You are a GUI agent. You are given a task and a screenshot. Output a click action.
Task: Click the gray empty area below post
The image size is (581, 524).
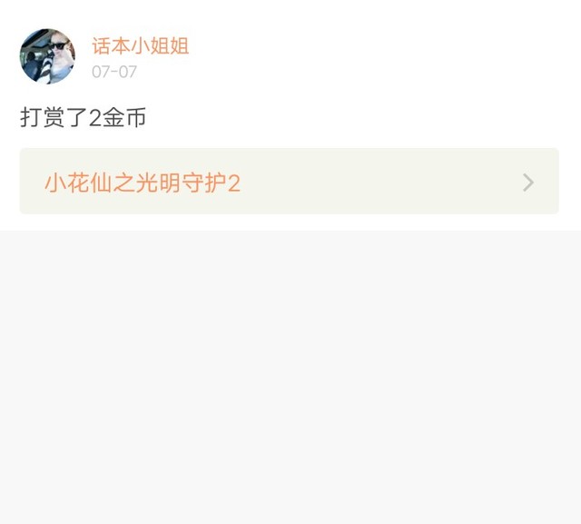tap(290, 377)
